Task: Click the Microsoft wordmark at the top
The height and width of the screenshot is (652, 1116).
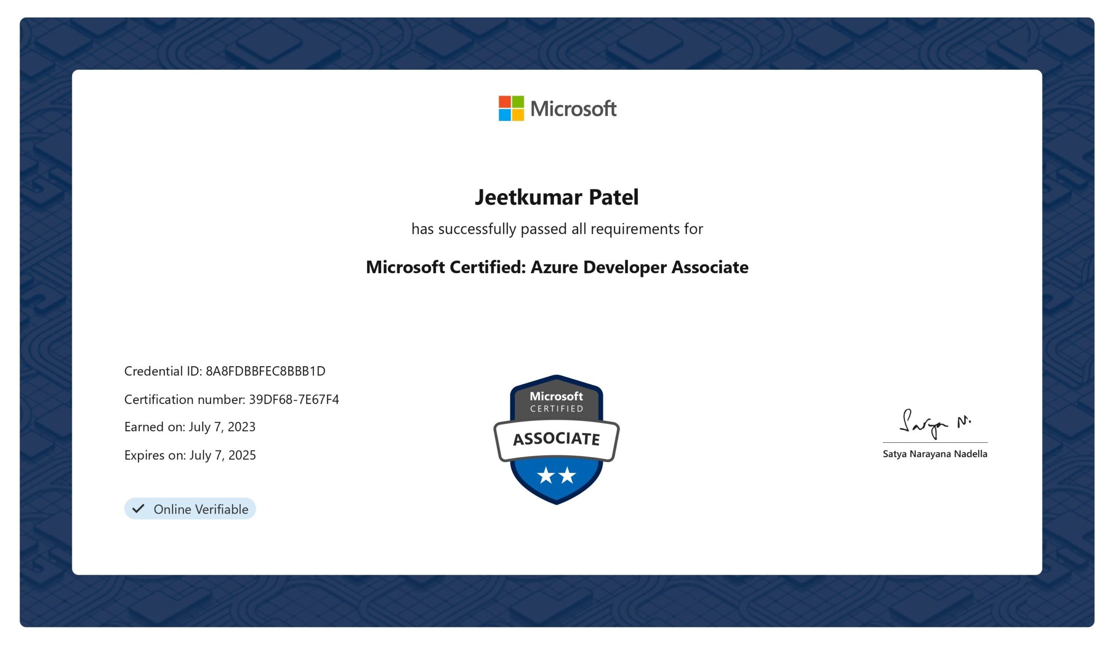Action: [573, 109]
